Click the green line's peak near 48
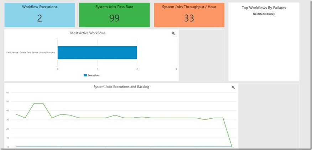312x150 pixels. point(39,103)
